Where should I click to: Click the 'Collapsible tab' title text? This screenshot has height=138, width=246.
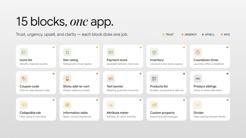pyautogui.click(x=30, y=113)
